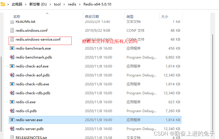
Task: Select file redis.windows-service.conf
Action: click(x=38, y=39)
